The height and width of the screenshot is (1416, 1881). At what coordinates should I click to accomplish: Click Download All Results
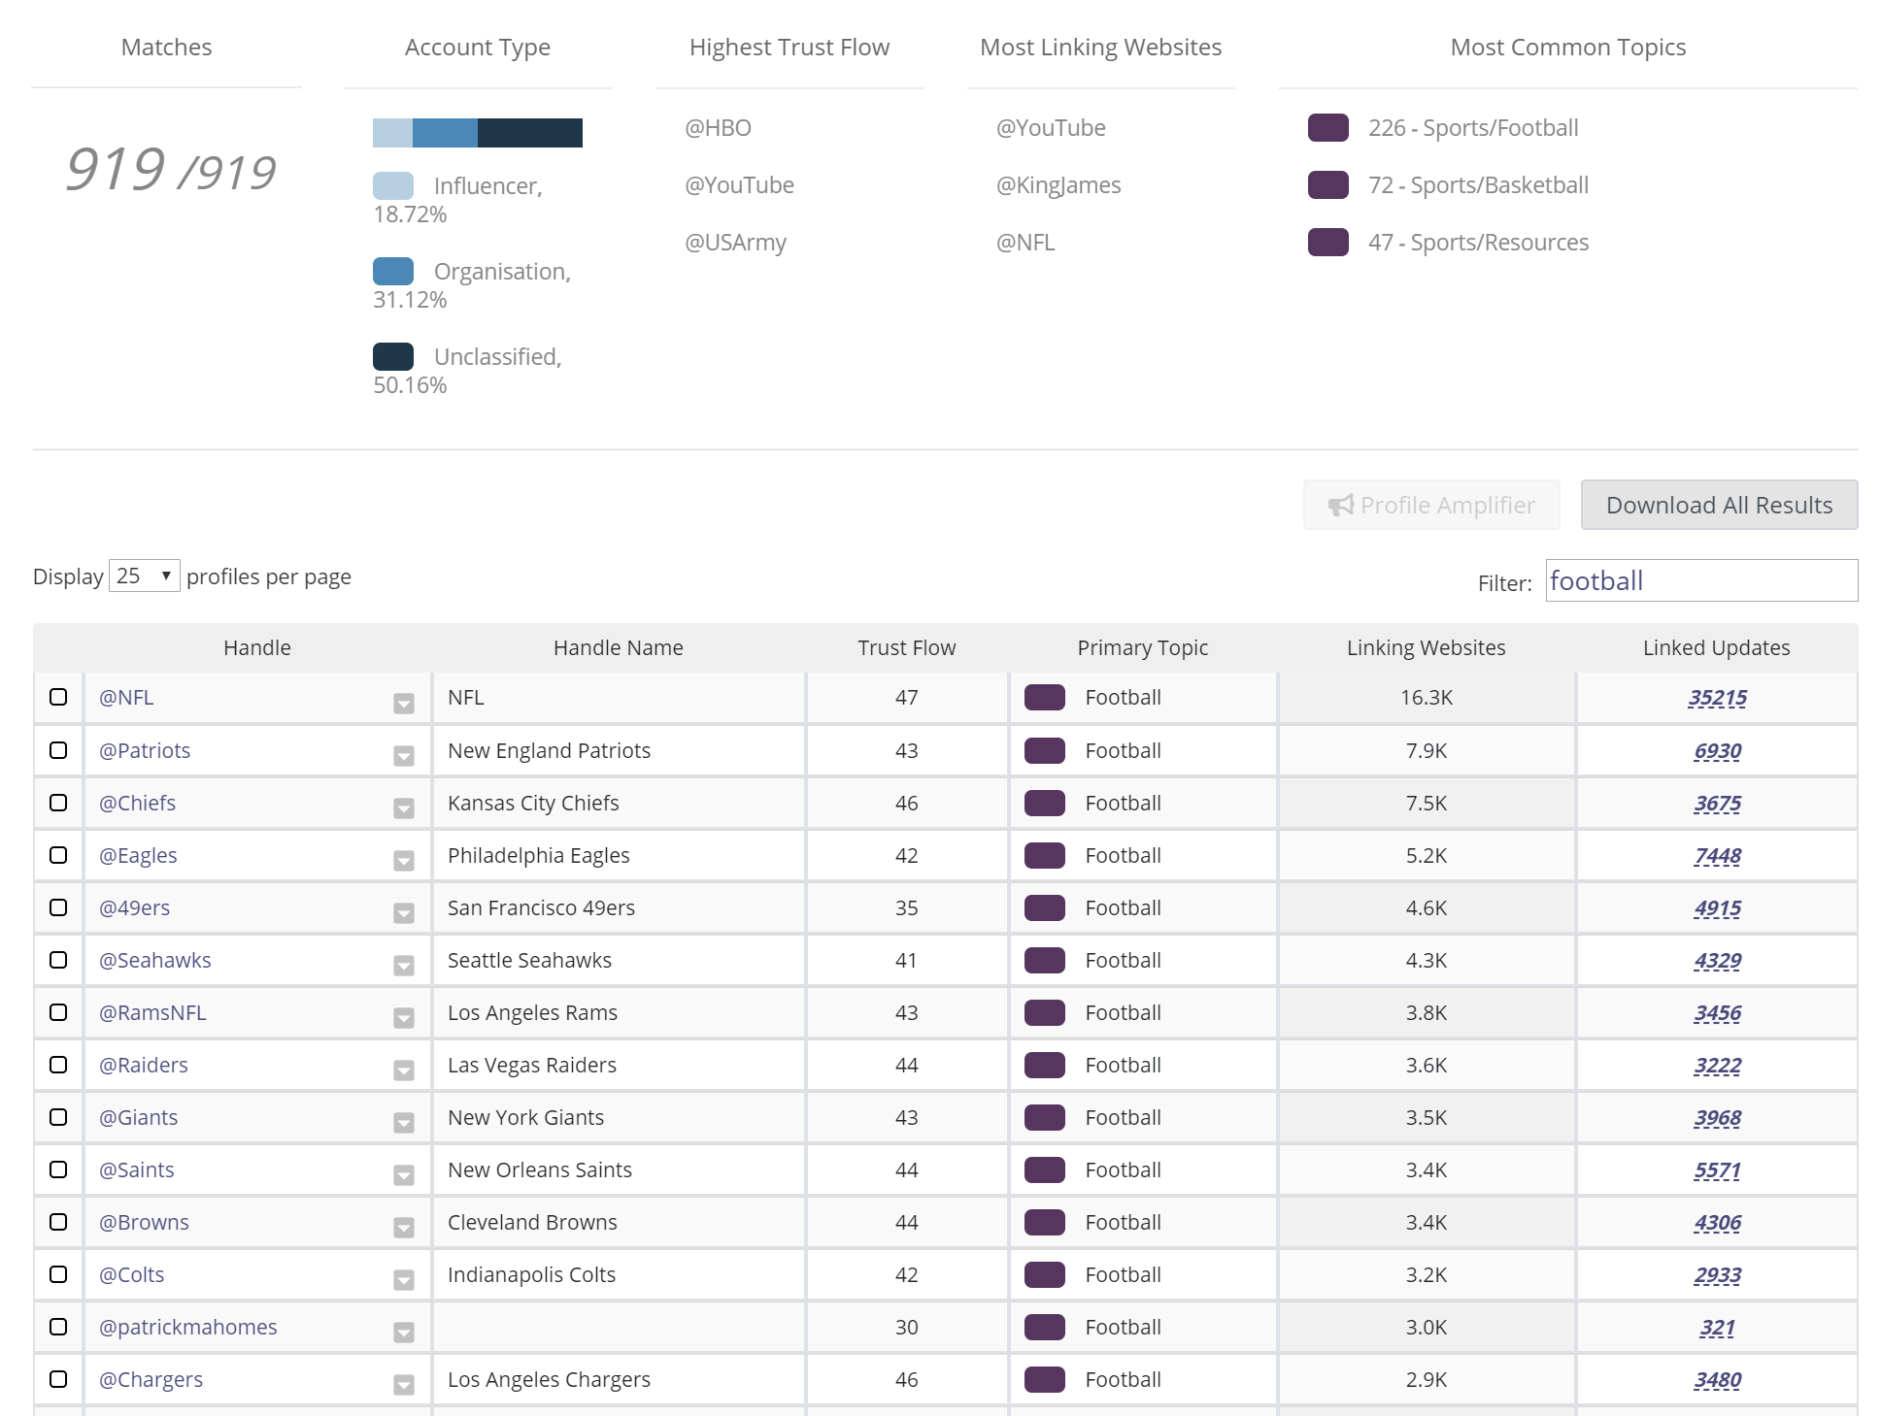point(1719,505)
